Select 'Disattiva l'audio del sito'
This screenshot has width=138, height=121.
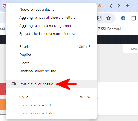(51, 71)
